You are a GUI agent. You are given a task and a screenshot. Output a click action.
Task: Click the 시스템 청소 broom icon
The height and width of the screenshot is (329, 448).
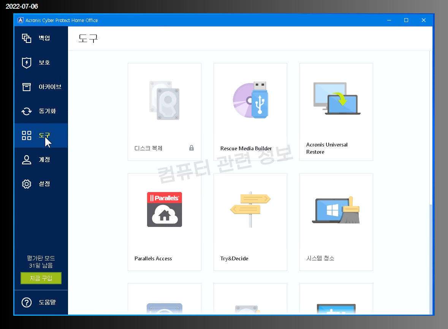[x=336, y=210]
